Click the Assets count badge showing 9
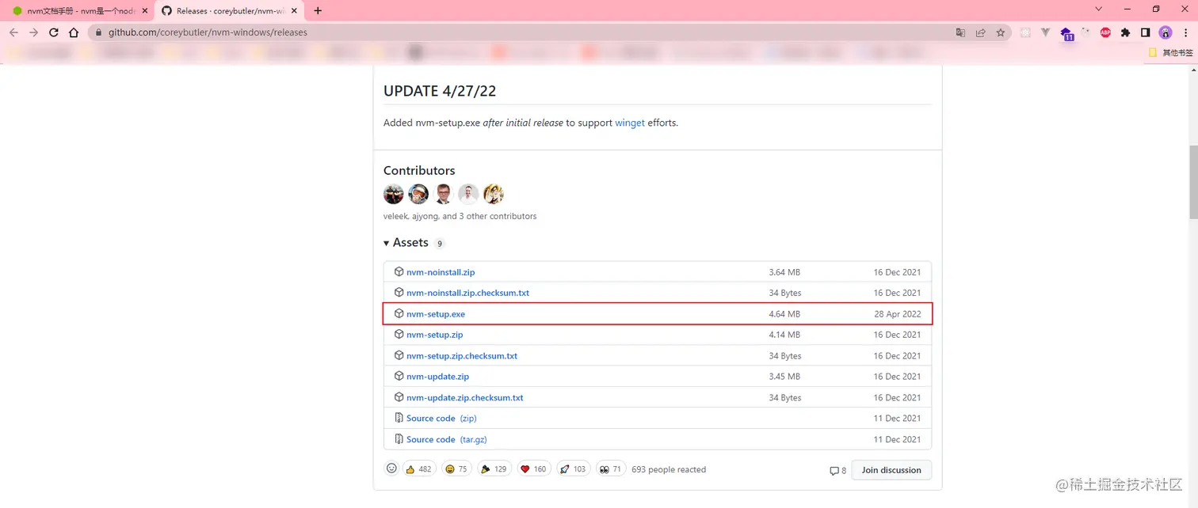The width and height of the screenshot is (1198, 508). [440, 244]
